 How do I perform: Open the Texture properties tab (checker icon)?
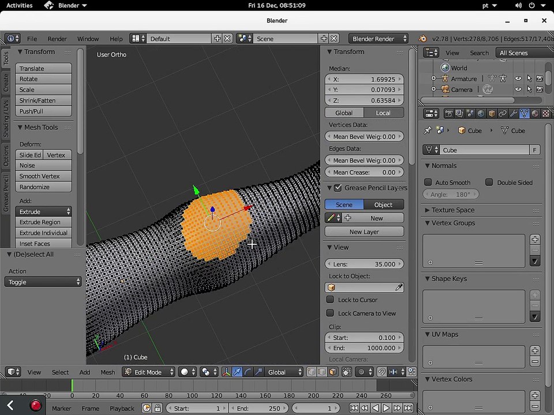(x=546, y=114)
